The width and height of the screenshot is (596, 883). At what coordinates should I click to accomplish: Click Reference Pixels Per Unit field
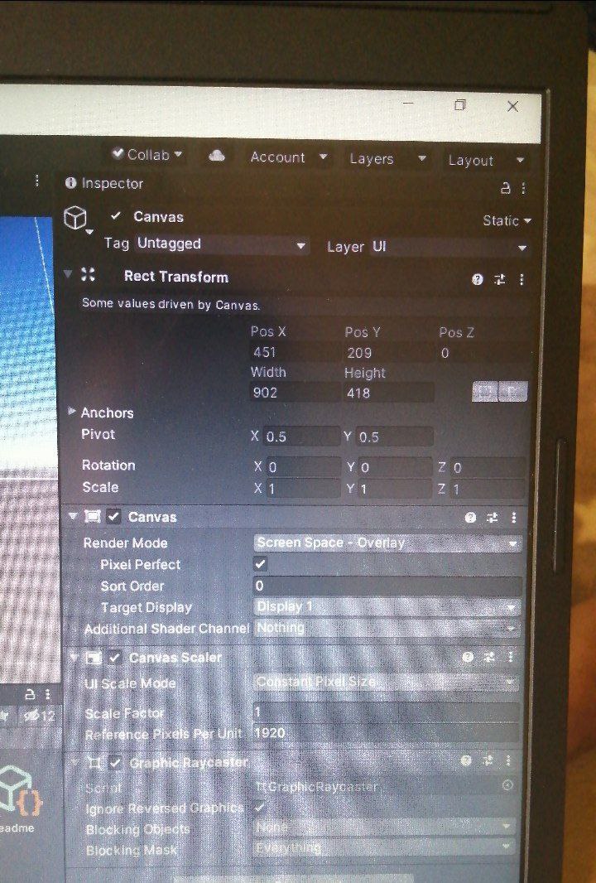[386, 733]
